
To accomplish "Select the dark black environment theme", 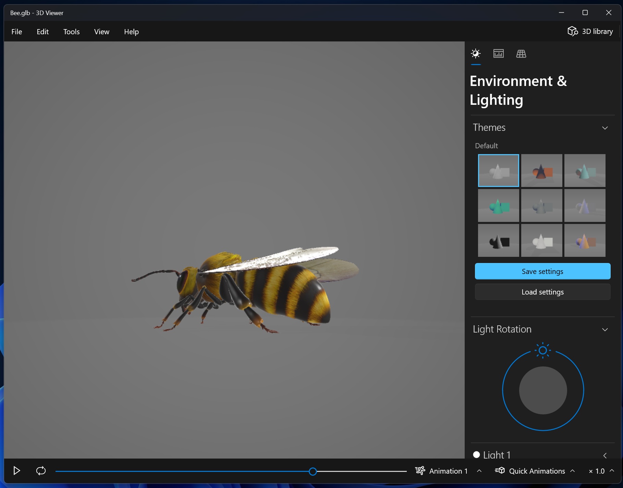I will click(x=498, y=240).
